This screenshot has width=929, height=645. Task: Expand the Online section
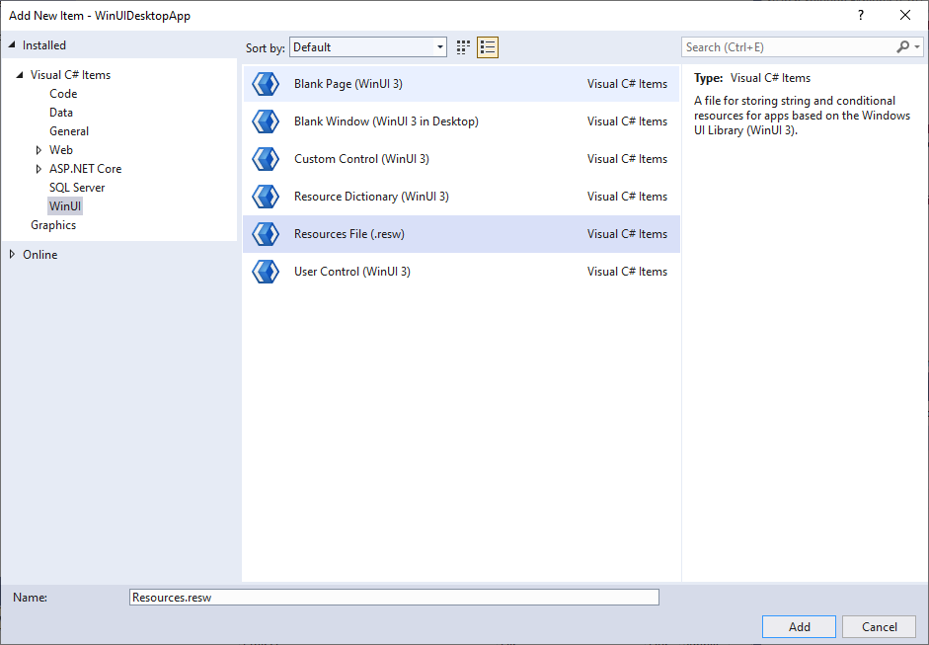pyautogui.click(x=13, y=254)
